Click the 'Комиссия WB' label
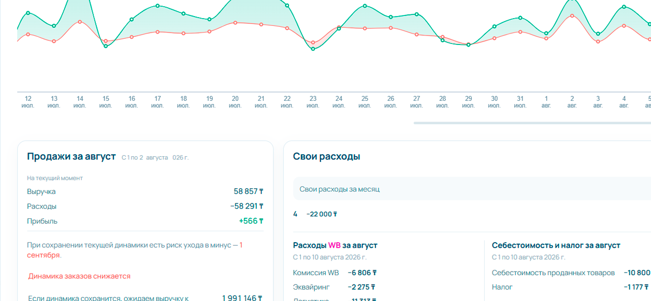Viewport: 651px width, 301px height. (316, 273)
